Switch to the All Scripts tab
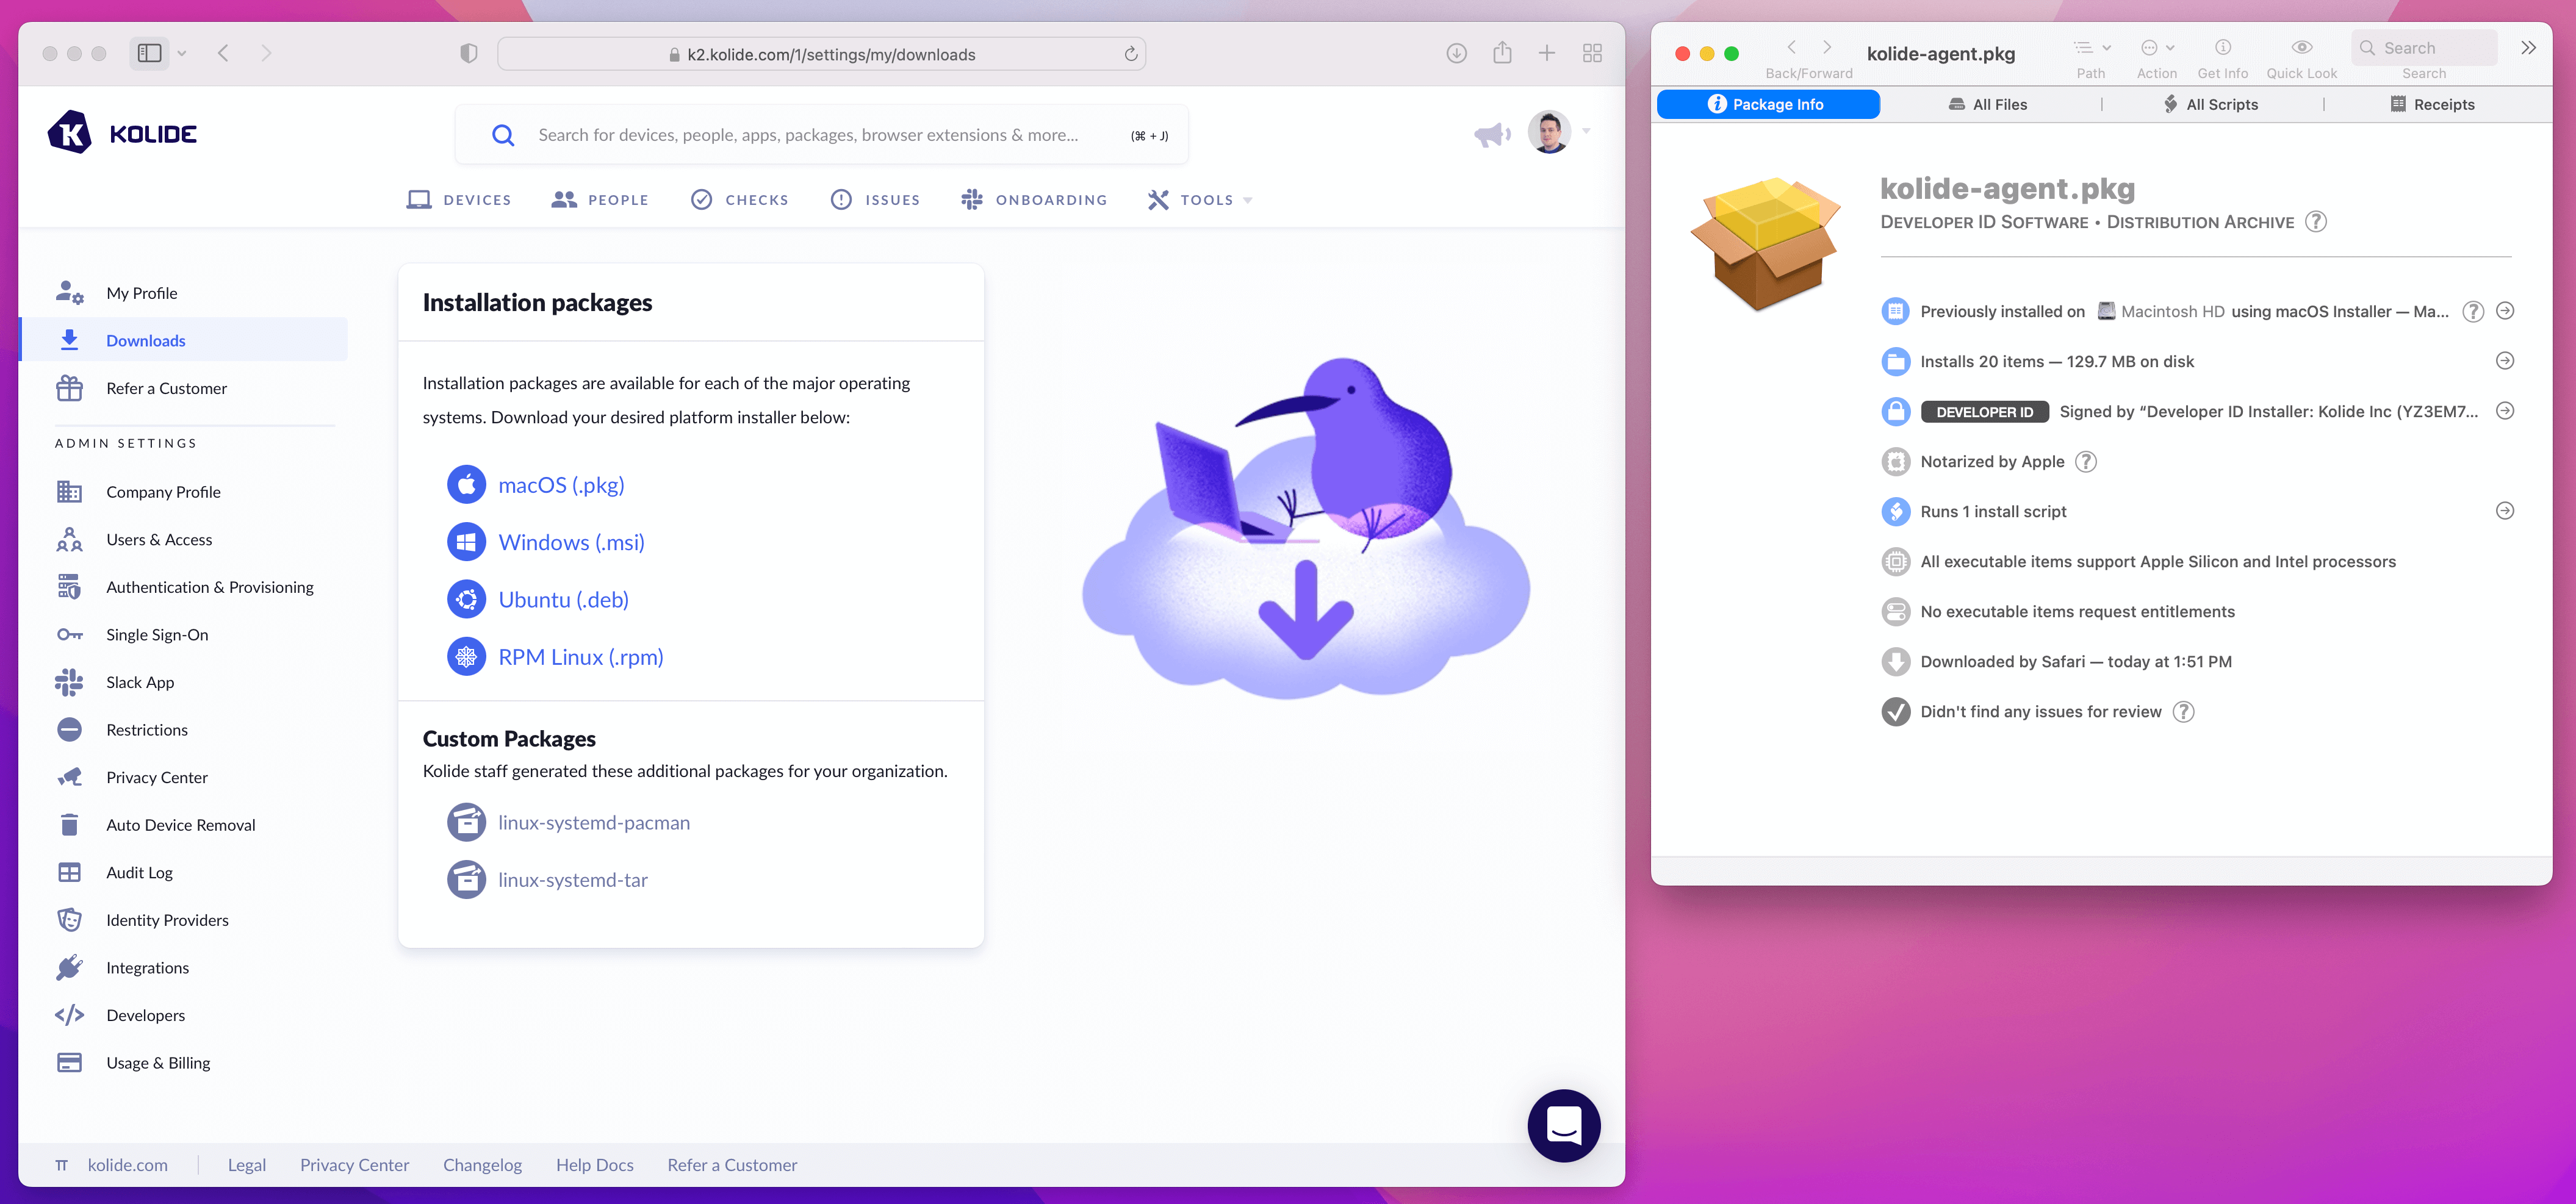 pyautogui.click(x=2211, y=104)
